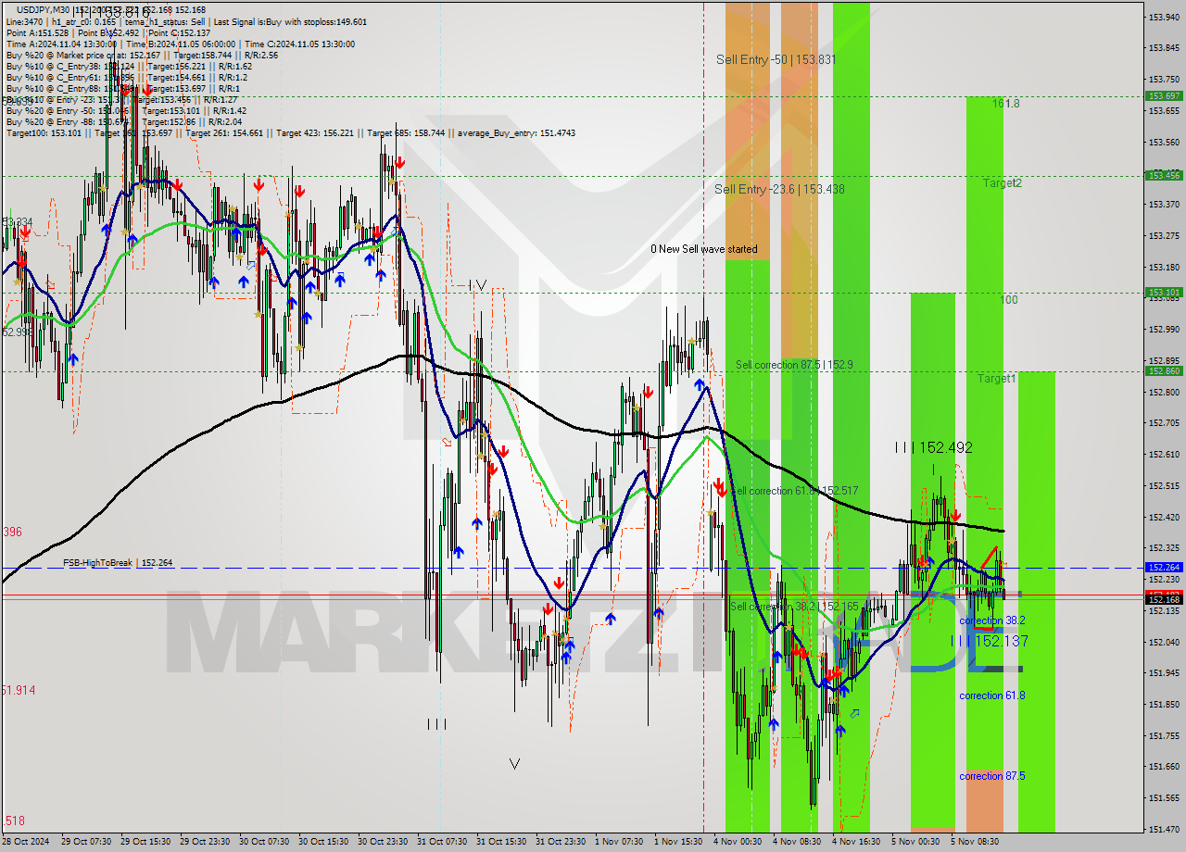Click the green 153.456 price tag on axis

coord(1164,175)
